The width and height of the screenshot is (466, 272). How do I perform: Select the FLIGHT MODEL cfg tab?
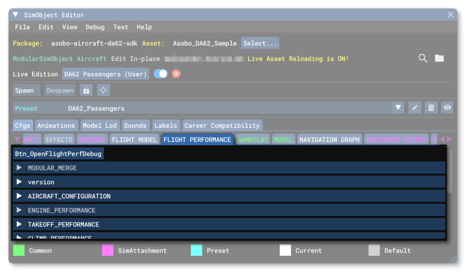[134, 140]
